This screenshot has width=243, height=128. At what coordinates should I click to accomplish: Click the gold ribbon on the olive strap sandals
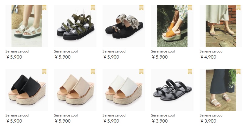[93, 8]
